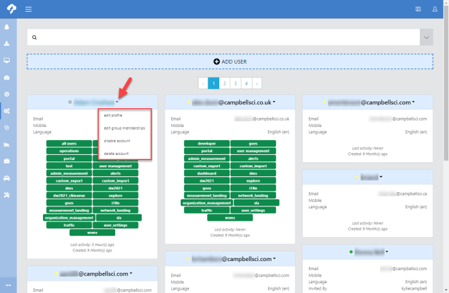449x293 pixels.
Task: Open the download icon in sidebar
Action: 7,44
